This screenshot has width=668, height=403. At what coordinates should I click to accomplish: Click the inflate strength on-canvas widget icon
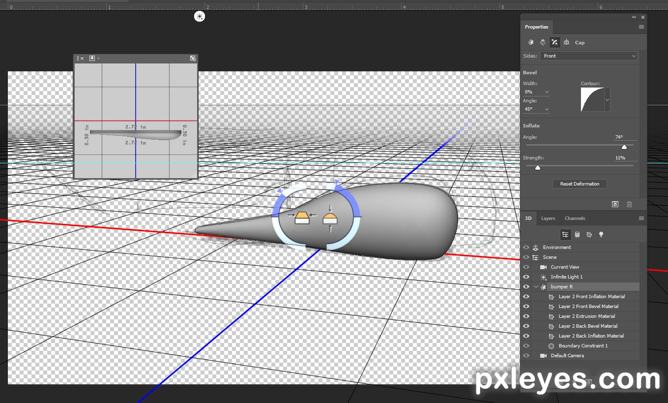tap(330, 218)
